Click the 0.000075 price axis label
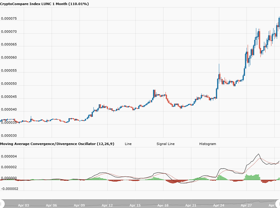280x208 pixels. pos(9,19)
